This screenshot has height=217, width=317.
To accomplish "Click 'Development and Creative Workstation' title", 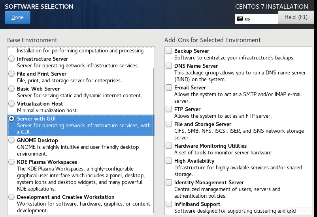I will point(66,197).
